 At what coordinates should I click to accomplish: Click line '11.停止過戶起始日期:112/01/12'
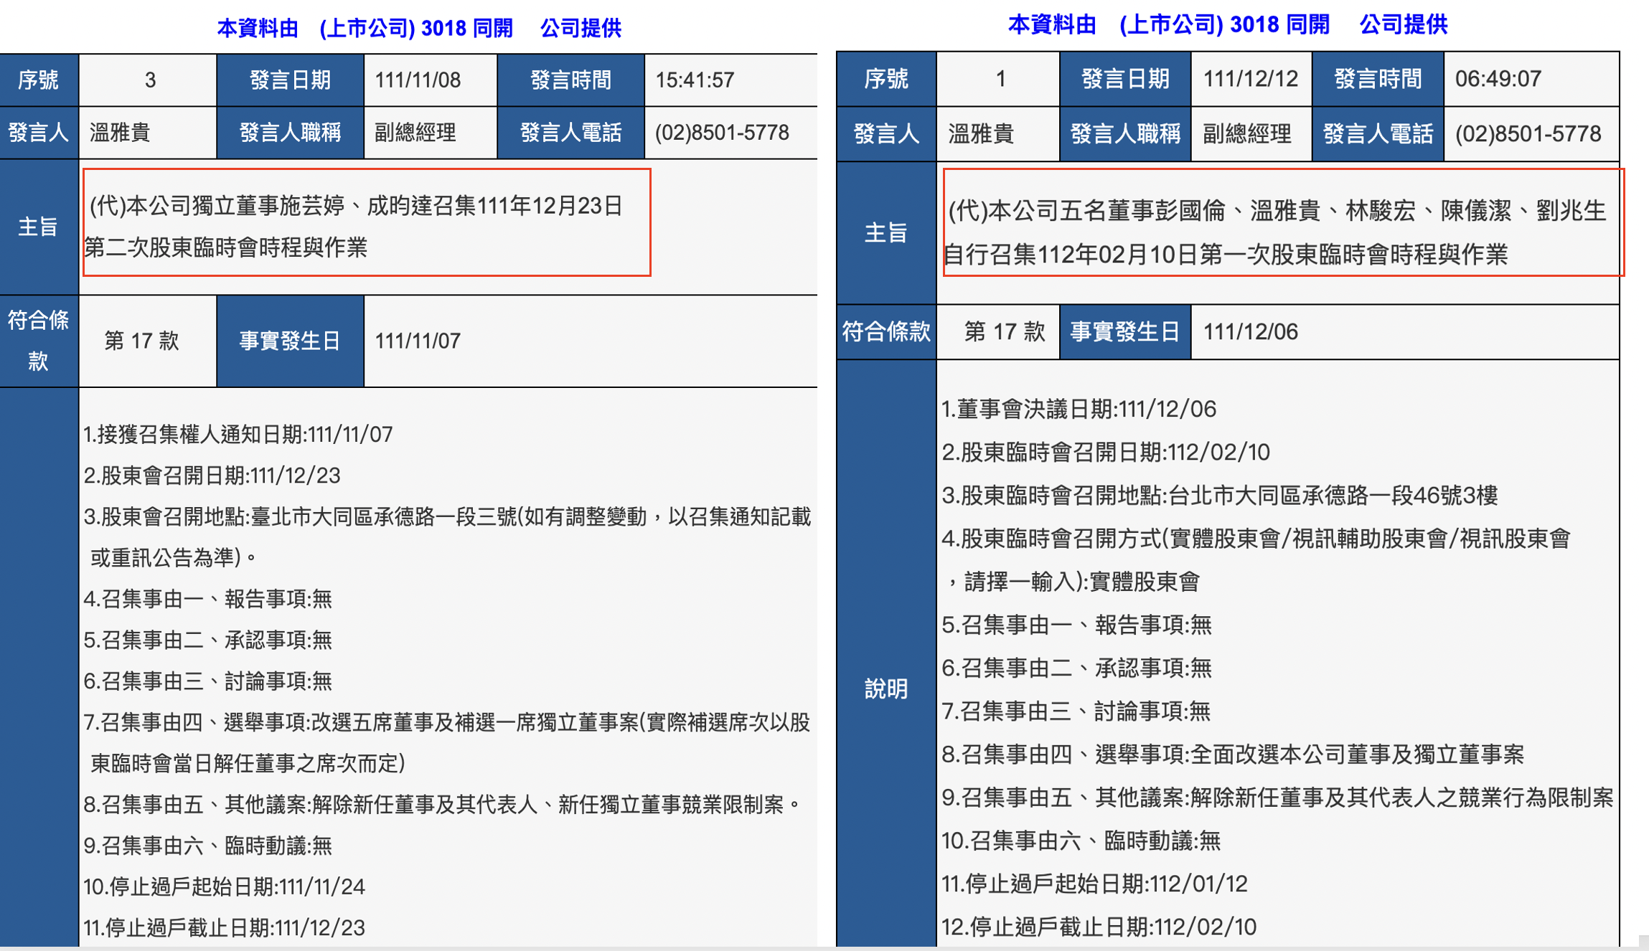point(1094,884)
